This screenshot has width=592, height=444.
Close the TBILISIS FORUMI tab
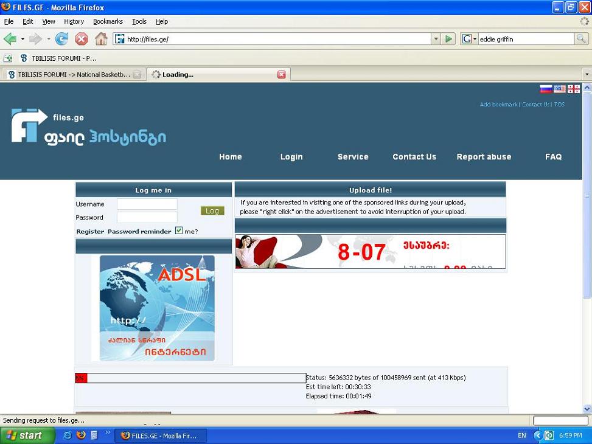pos(137,75)
